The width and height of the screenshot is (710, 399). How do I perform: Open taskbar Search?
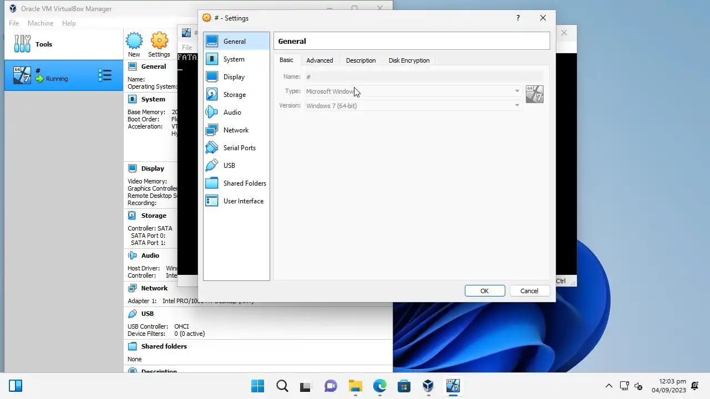[x=282, y=386]
